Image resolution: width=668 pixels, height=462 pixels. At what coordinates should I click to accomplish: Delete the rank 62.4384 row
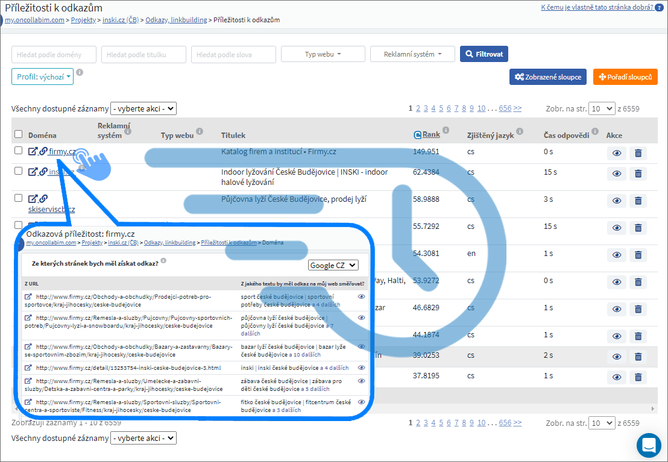click(x=638, y=173)
